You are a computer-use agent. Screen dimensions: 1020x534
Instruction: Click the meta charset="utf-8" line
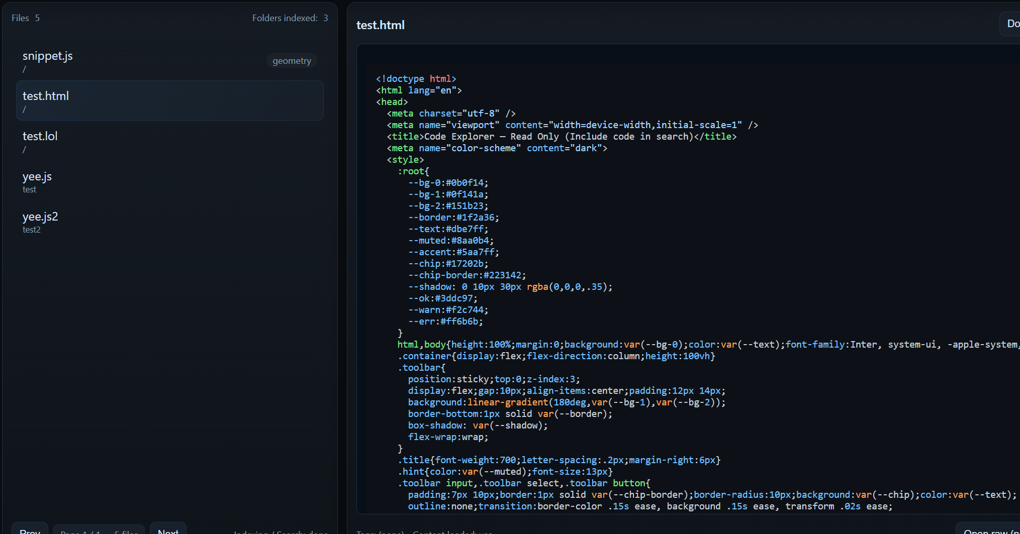(451, 114)
